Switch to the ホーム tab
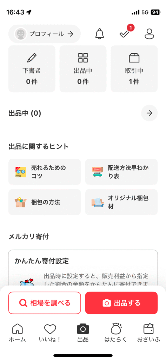 coord(17,333)
